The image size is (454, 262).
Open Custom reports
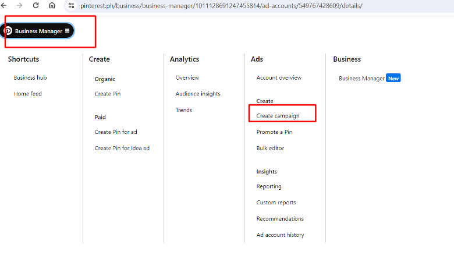coord(276,203)
